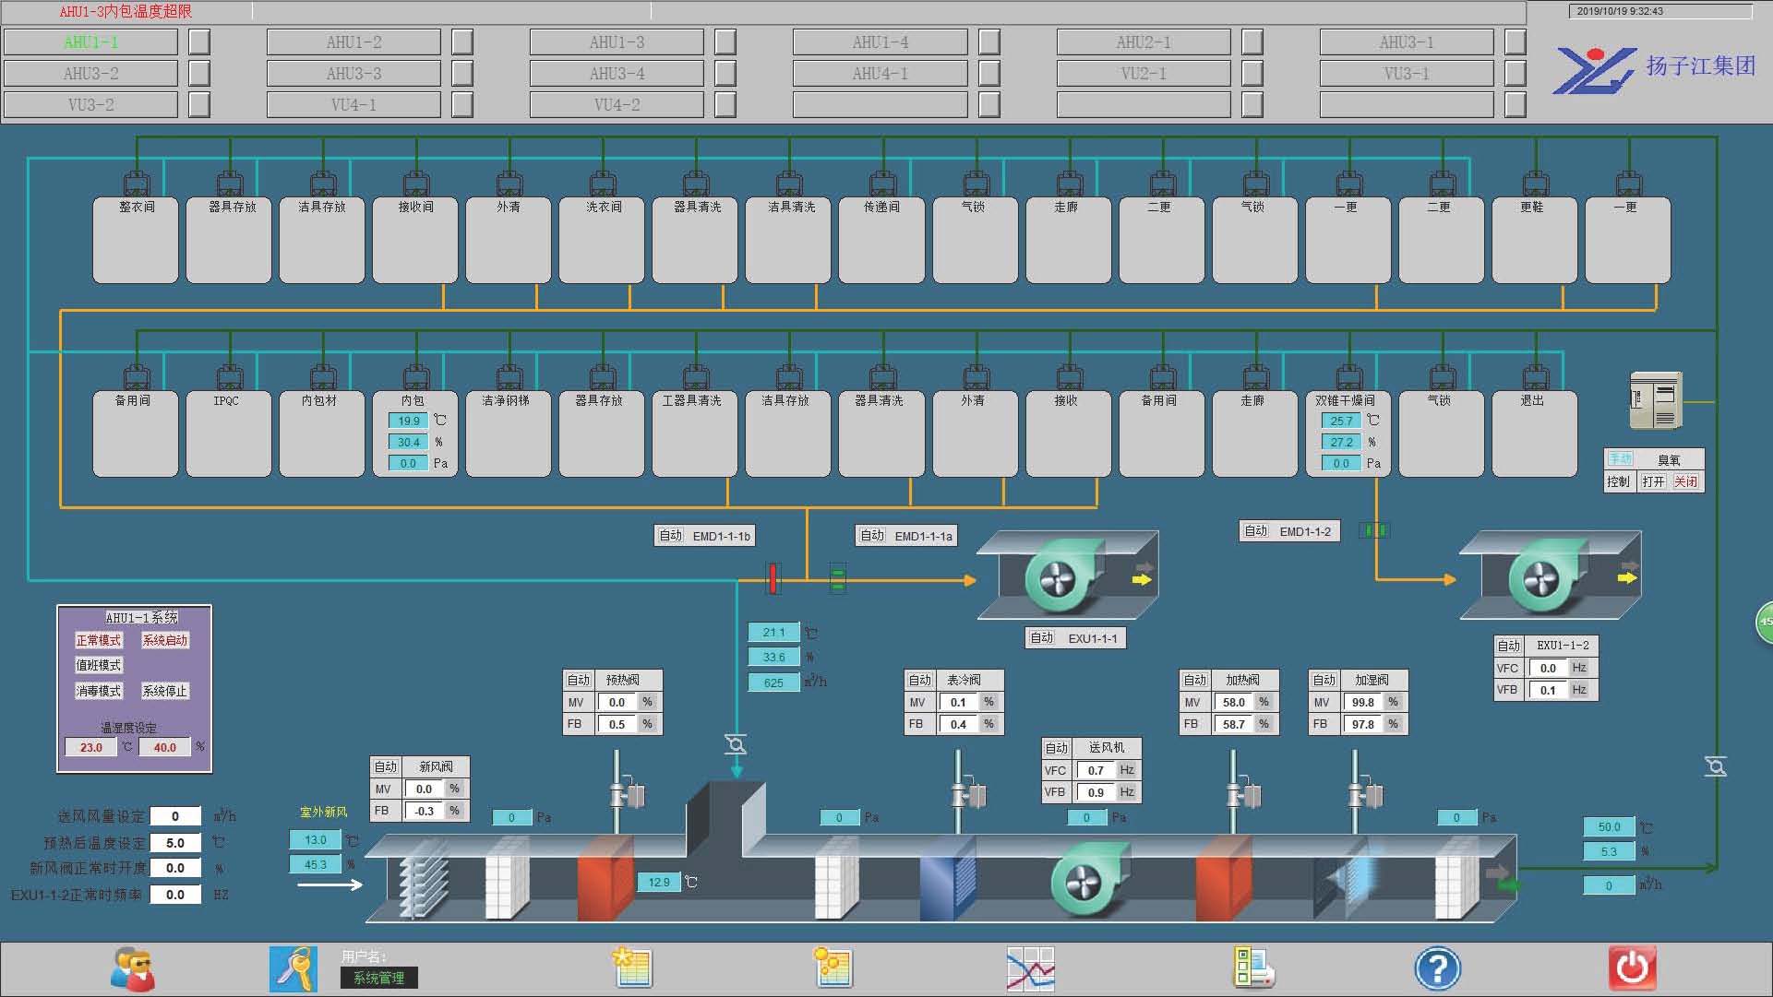Image resolution: width=1773 pixels, height=997 pixels.
Task: Select 消毒模式 in AHU1-1 system panel
Action: coord(99,691)
